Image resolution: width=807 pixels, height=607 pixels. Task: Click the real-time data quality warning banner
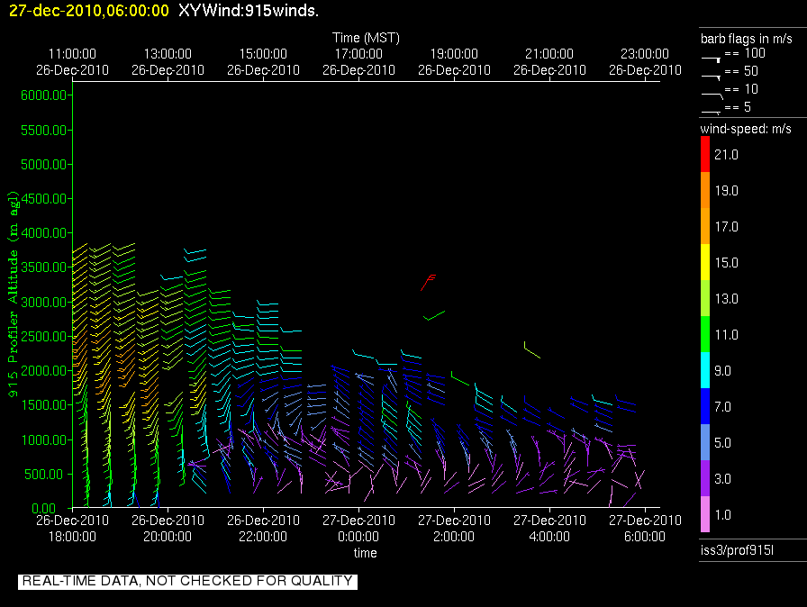[187, 582]
